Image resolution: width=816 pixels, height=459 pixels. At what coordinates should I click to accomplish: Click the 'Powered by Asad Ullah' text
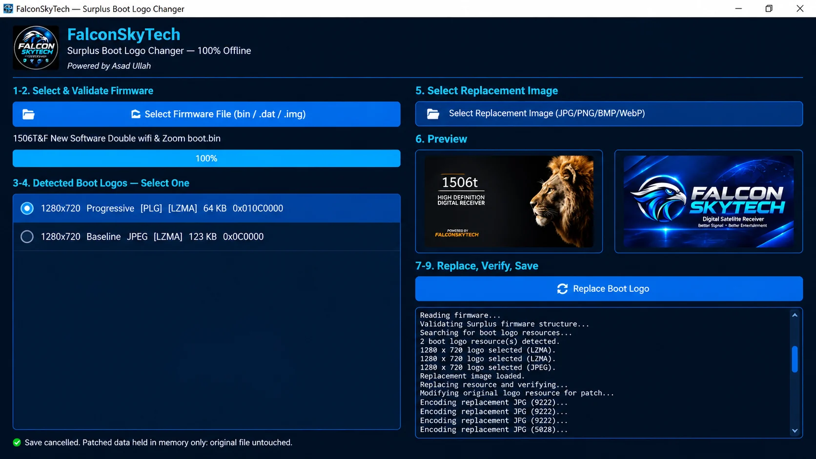(109, 66)
